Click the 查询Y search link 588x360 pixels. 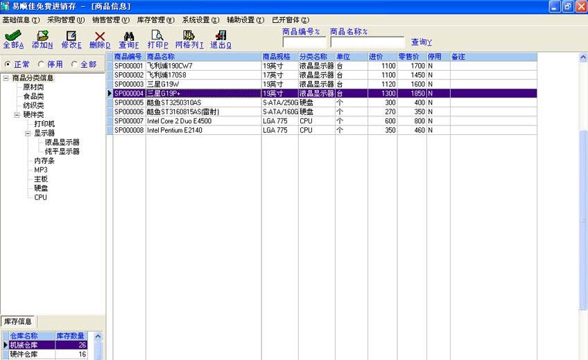click(421, 42)
